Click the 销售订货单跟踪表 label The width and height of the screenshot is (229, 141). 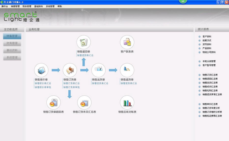tap(53, 112)
